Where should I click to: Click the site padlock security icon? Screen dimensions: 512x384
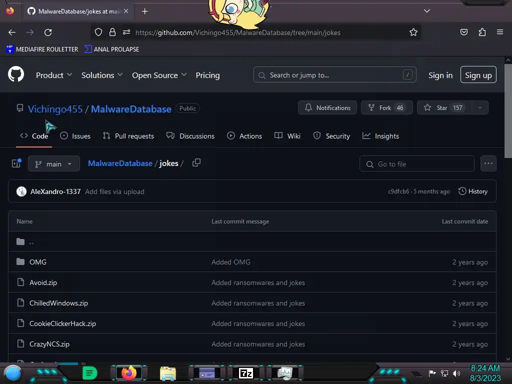(112, 32)
